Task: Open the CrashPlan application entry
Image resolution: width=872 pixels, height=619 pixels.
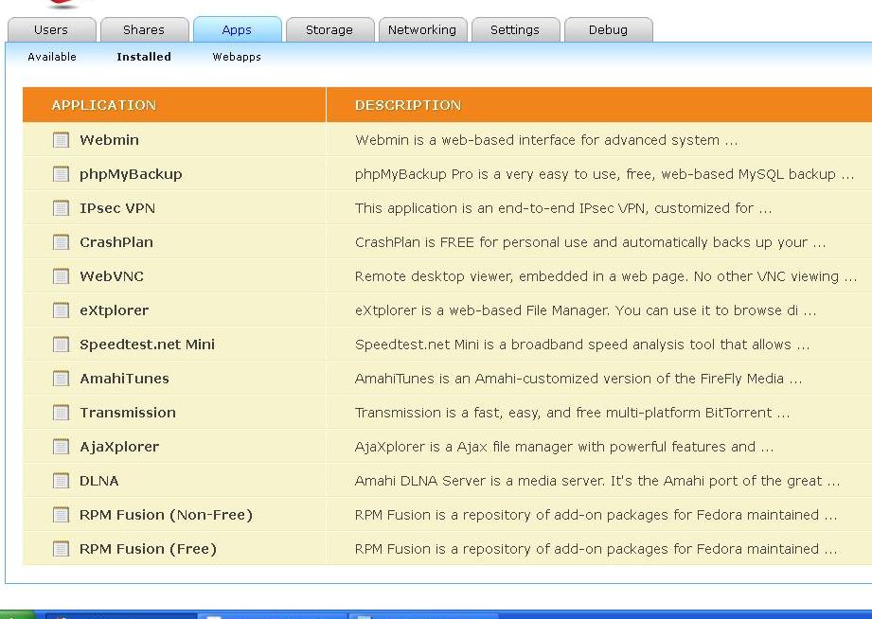Action: click(x=116, y=242)
